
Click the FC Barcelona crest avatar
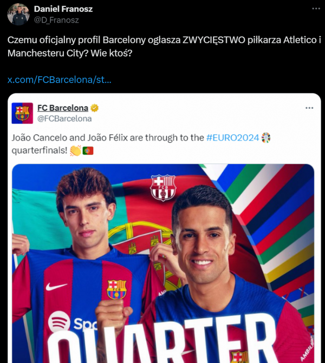coord(22,113)
